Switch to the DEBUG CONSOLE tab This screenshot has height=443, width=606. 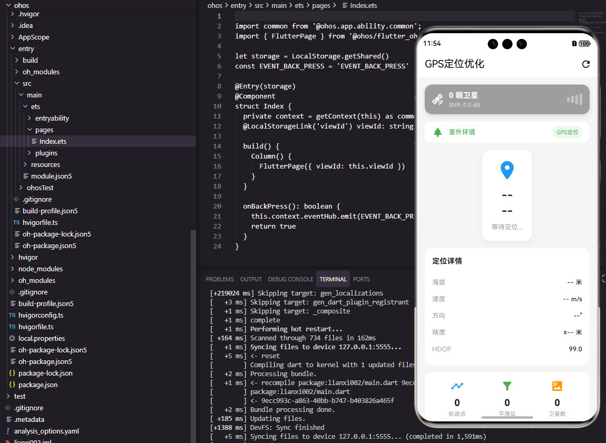[x=290, y=279]
